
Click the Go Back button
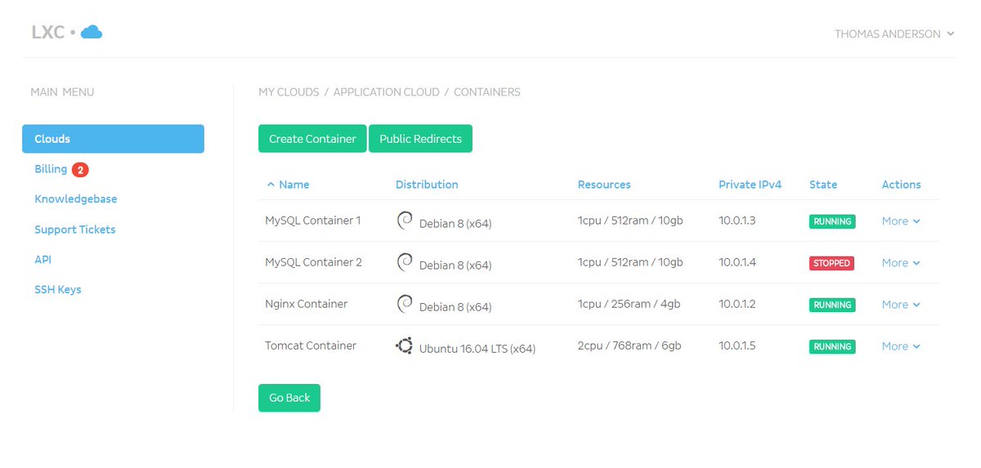point(289,398)
